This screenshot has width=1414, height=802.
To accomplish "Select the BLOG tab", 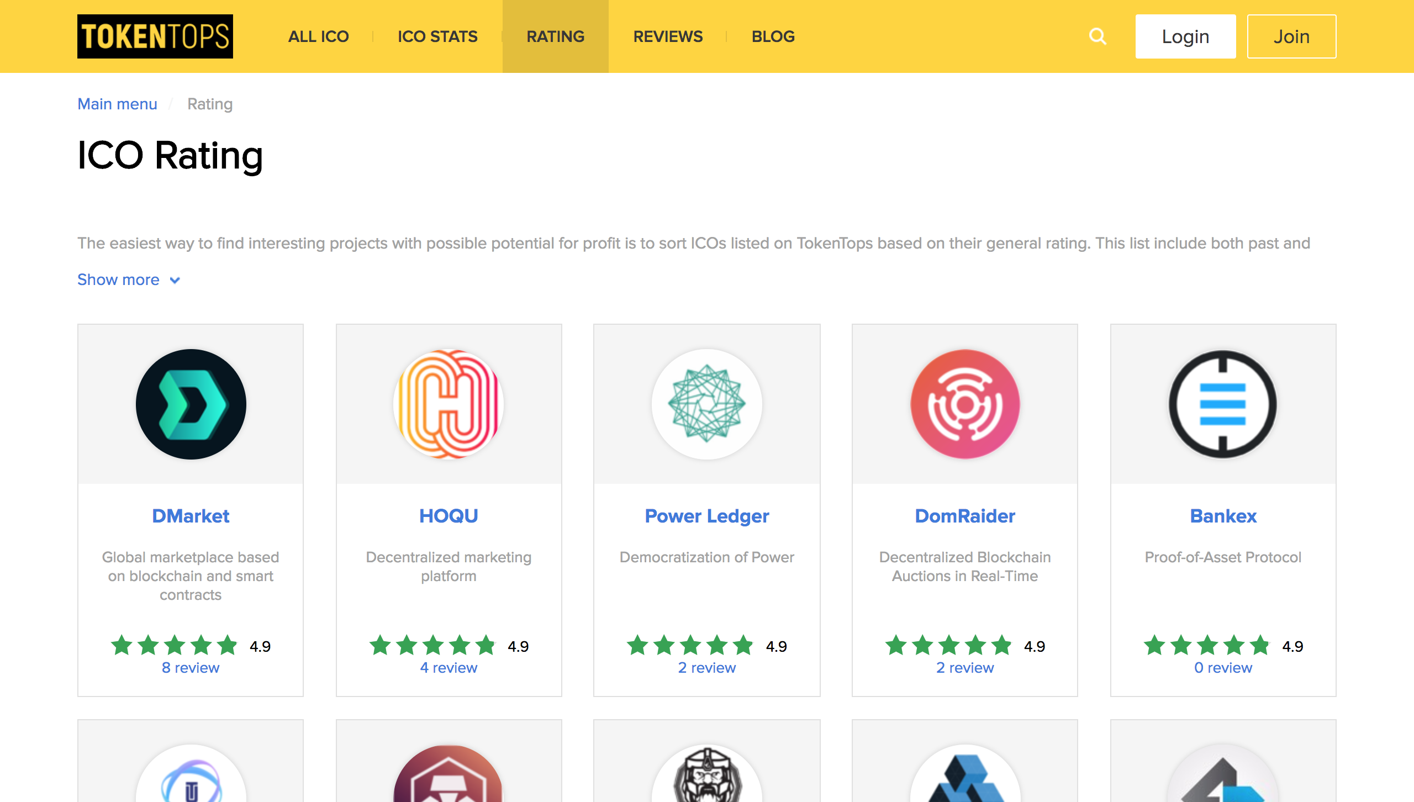I will [773, 36].
